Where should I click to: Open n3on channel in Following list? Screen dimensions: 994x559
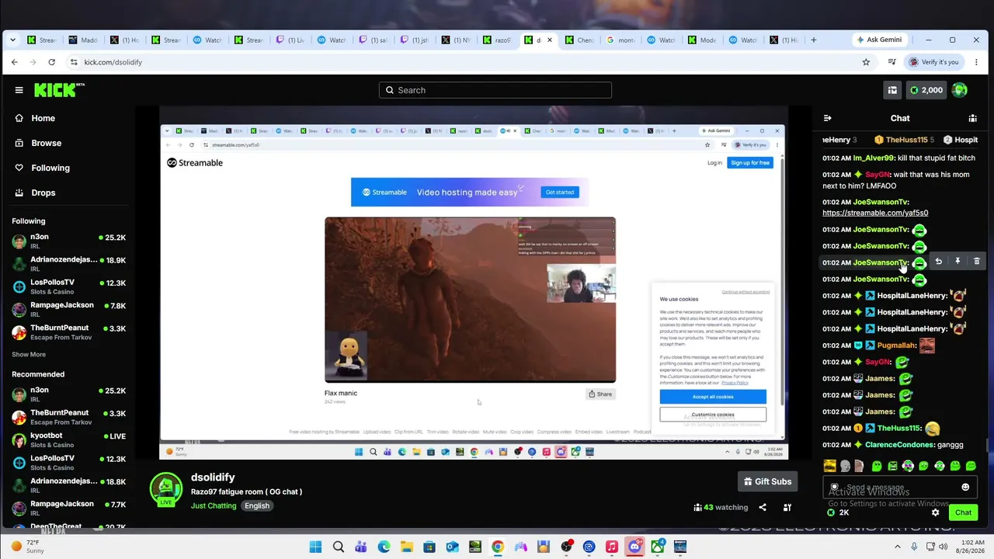tap(68, 241)
